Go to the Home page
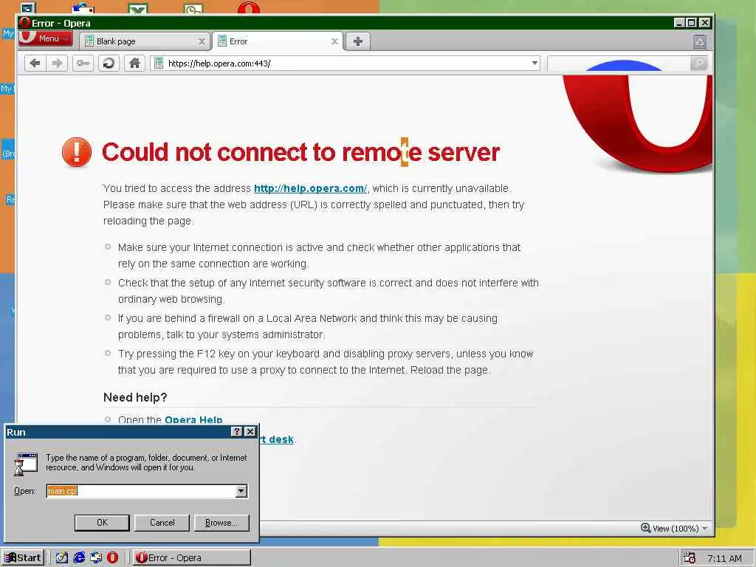 pos(134,63)
